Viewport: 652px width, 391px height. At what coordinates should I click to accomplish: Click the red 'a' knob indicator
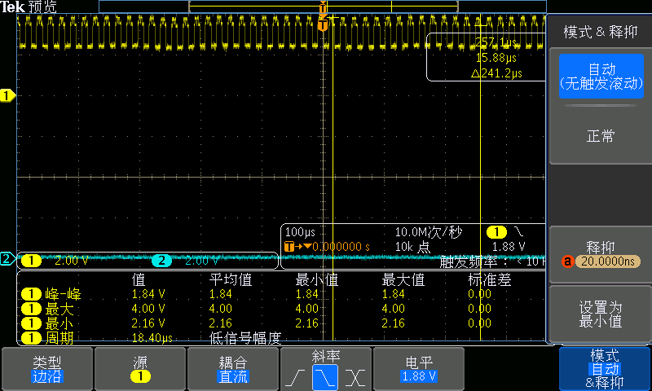(567, 261)
